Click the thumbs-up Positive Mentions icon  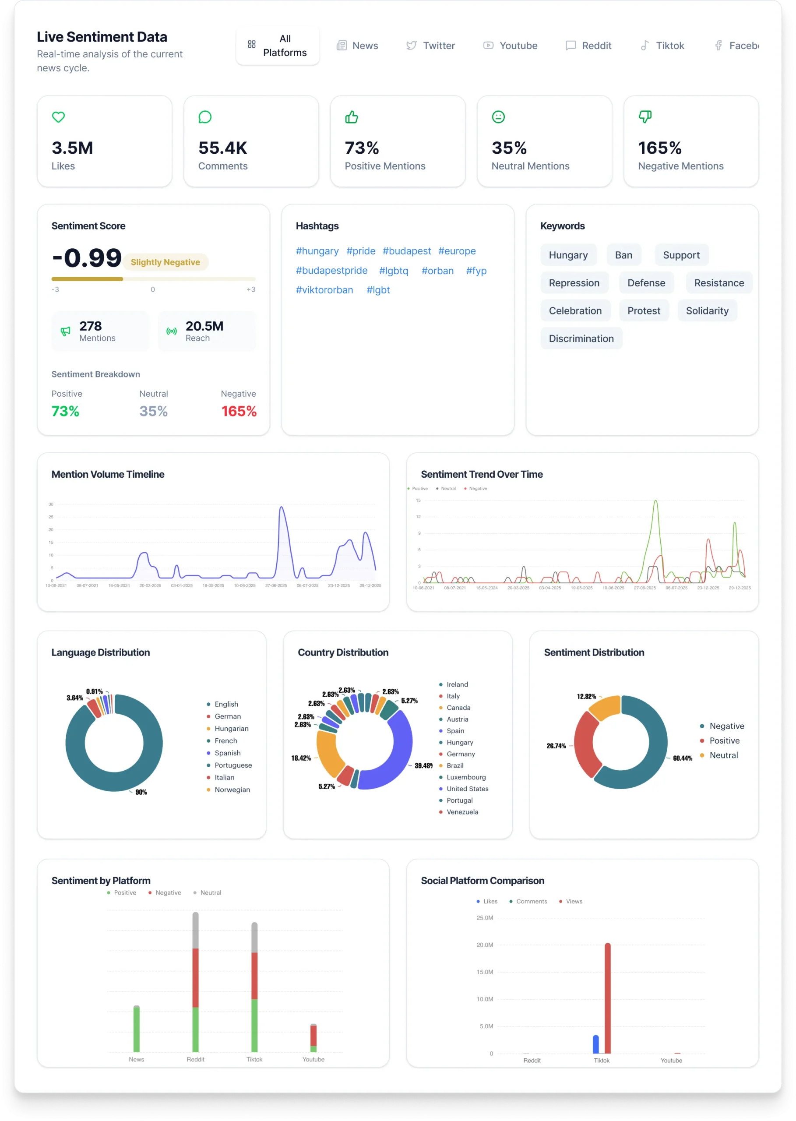click(x=352, y=117)
